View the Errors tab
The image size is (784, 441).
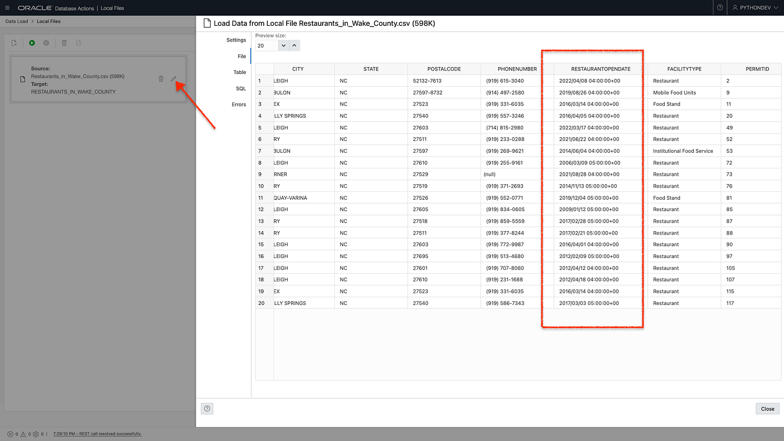239,104
